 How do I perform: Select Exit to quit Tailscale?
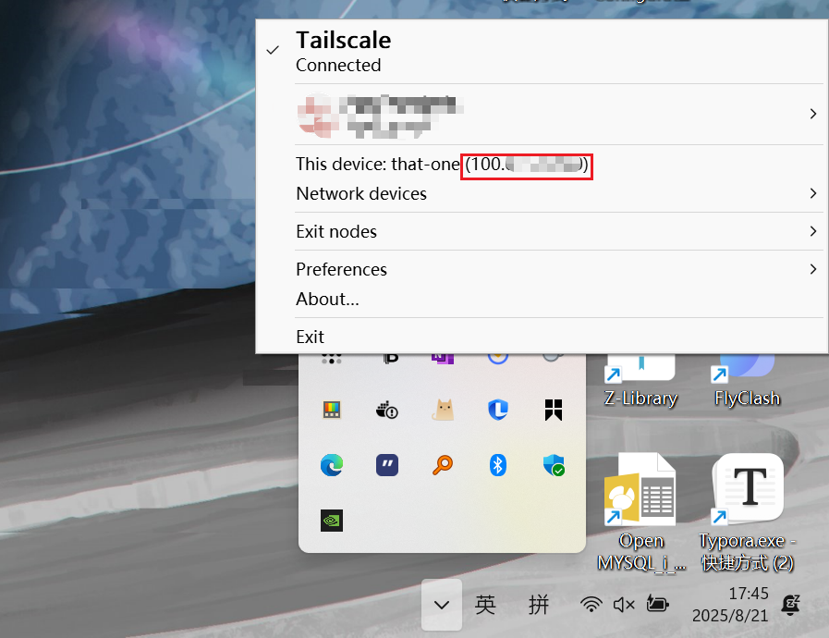(542, 337)
